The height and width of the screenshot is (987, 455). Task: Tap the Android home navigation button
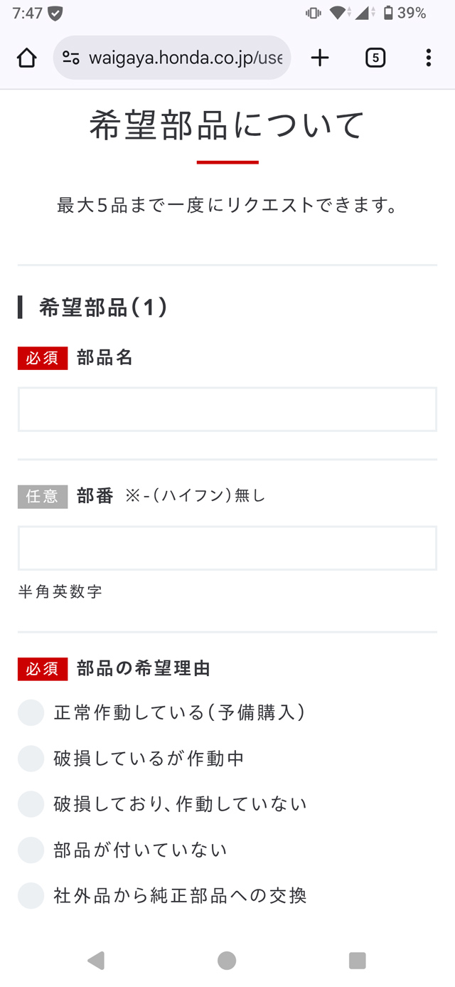pos(227,960)
